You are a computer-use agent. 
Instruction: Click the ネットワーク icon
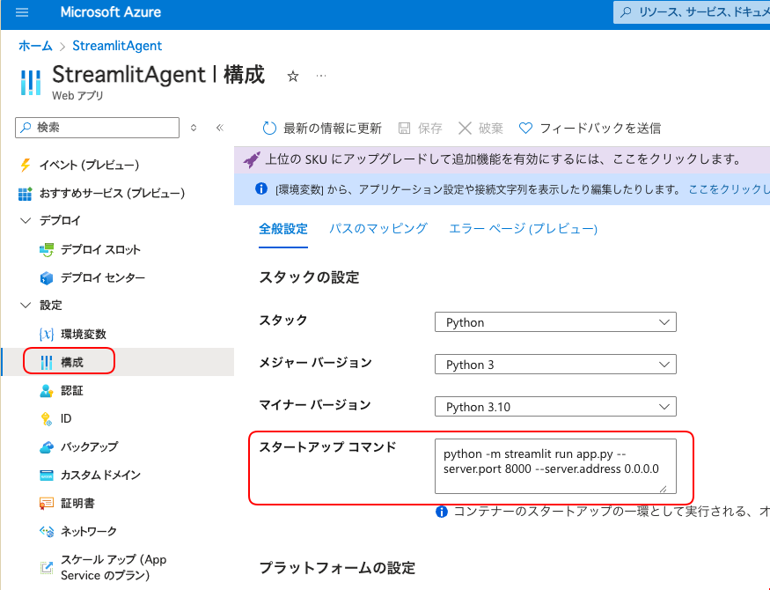(46, 531)
